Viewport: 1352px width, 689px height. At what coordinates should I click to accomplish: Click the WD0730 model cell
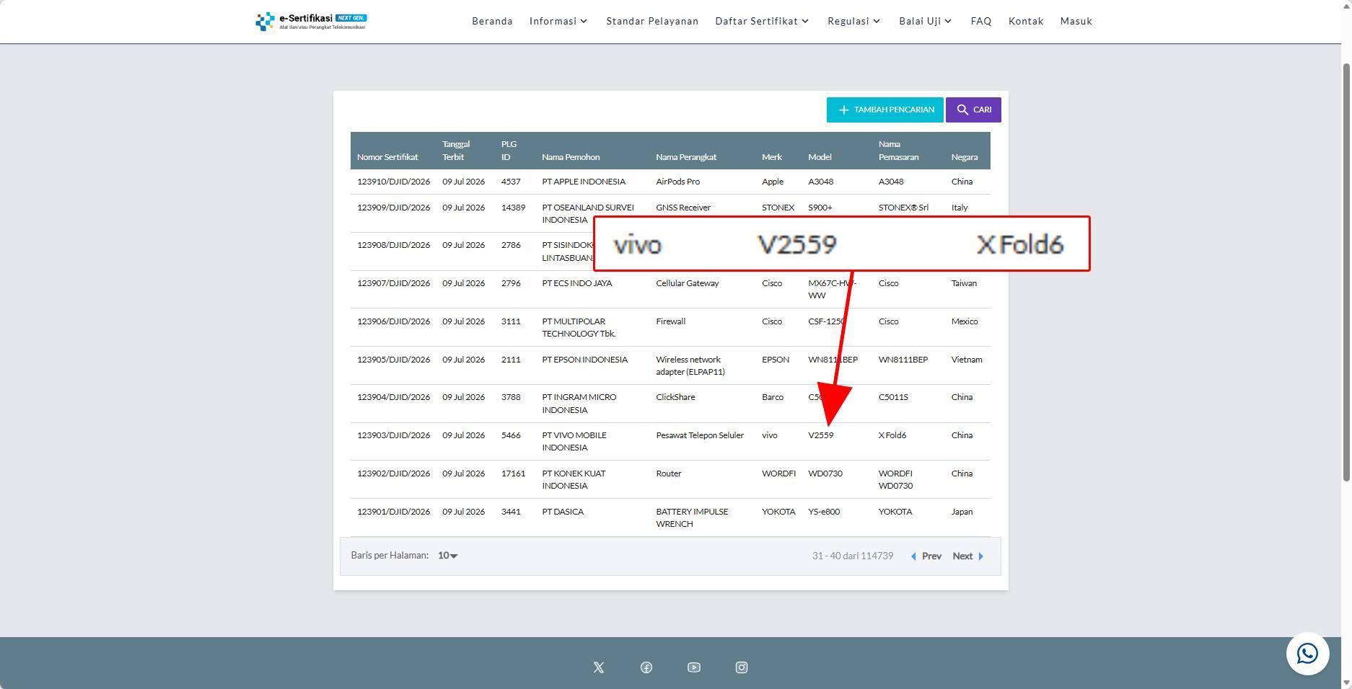825,474
